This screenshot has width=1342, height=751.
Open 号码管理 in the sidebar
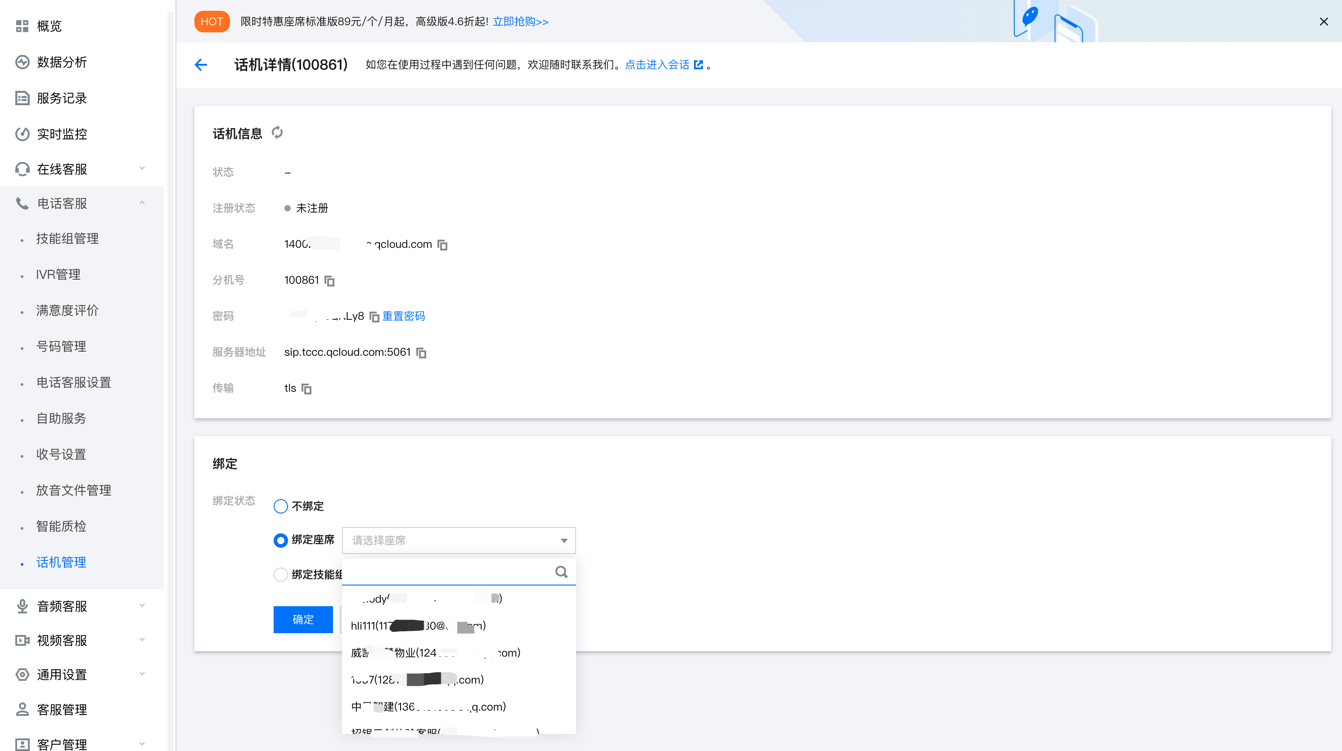point(61,346)
